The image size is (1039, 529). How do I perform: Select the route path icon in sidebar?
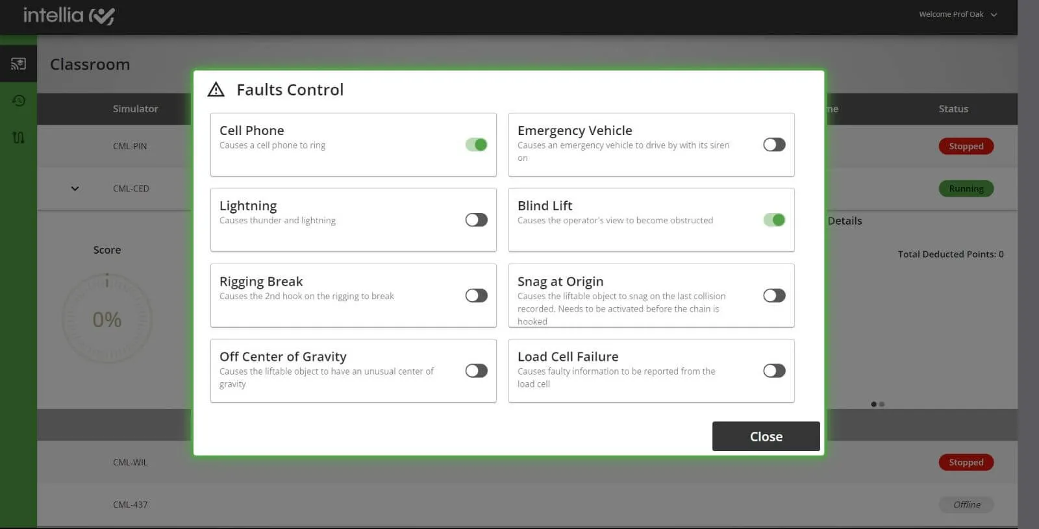point(18,137)
